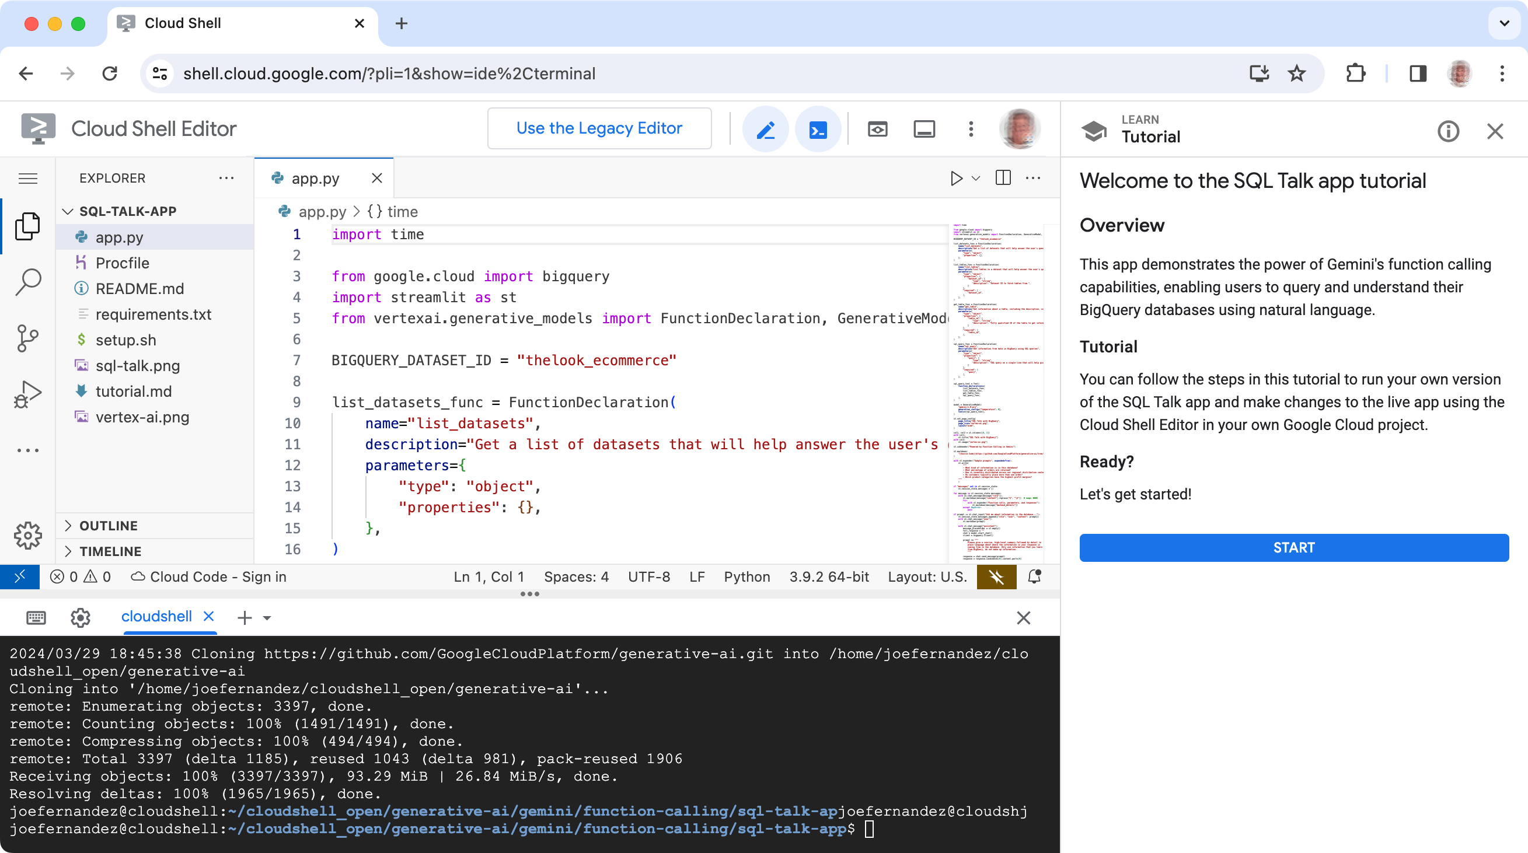Click the Settings gear icon bottom-left
1528x853 pixels.
point(27,535)
